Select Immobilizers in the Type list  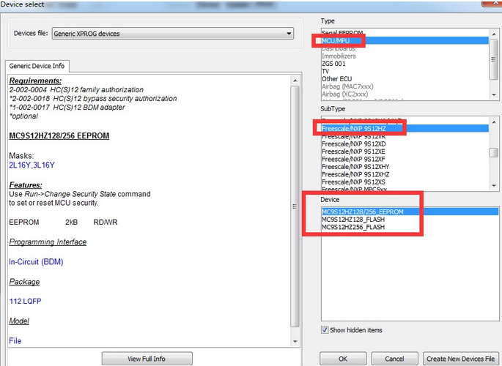coord(405,56)
